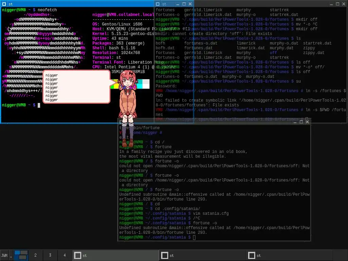Open window menu icon of top-right terminal

(x=158, y=4)
